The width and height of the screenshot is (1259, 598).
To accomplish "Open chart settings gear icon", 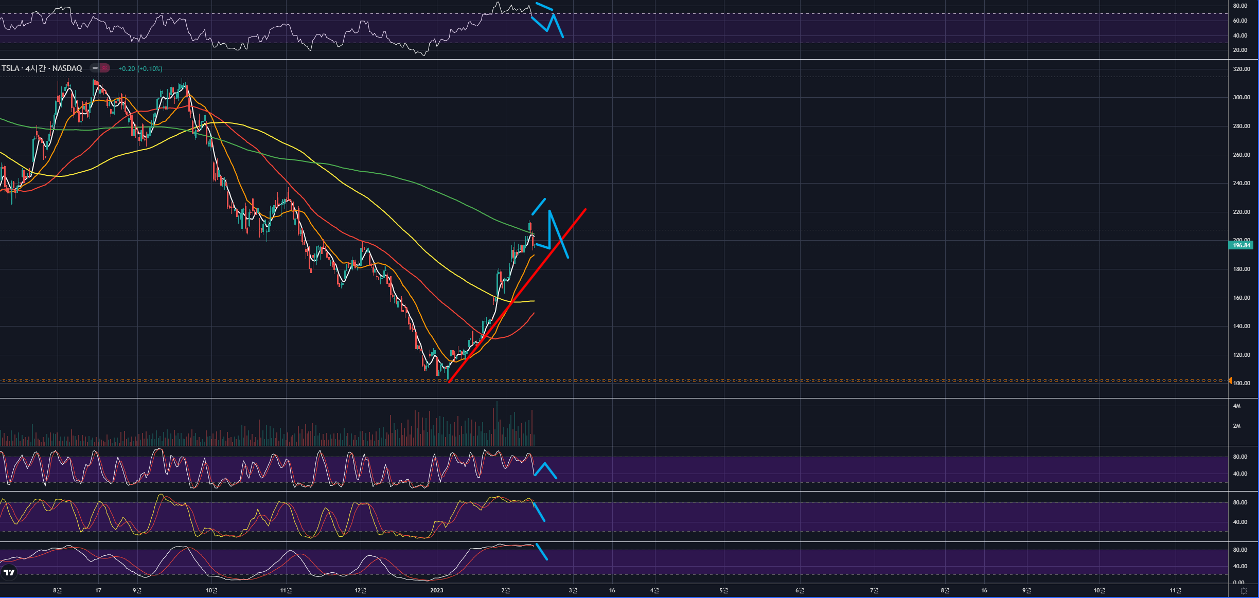I will (x=1244, y=591).
